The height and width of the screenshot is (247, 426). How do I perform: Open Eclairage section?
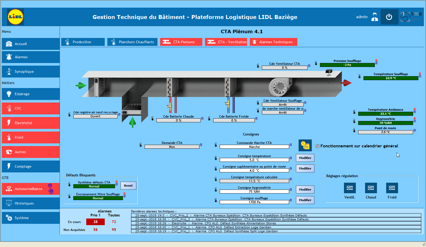tap(31, 94)
